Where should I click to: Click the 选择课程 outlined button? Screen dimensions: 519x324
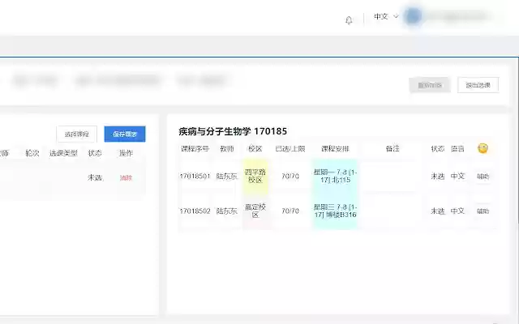tap(77, 134)
